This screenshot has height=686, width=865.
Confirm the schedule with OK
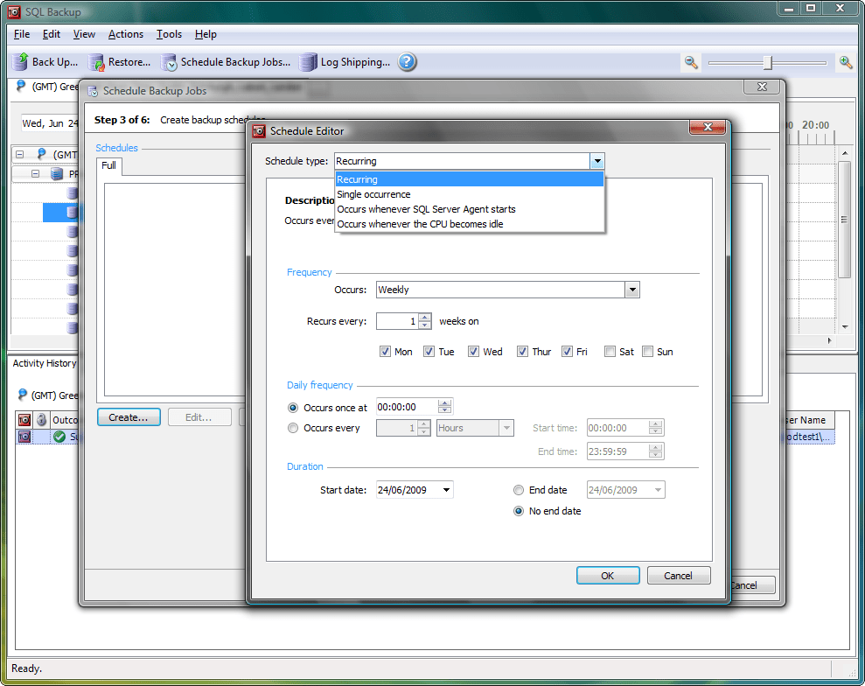point(608,575)
